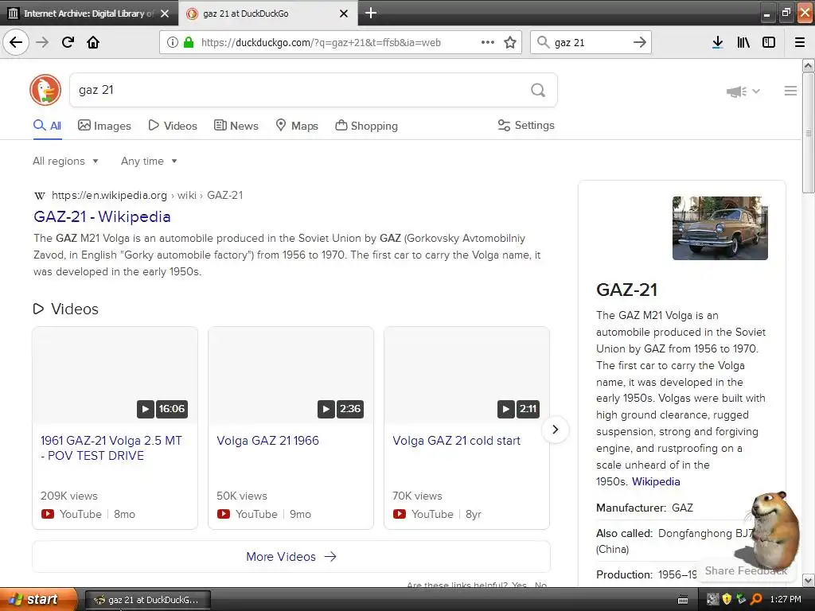The height and width of the screenshot is (611, 815).
Task: Open Volga GAZ 21 1966 video link
Action: coord(267,441)
